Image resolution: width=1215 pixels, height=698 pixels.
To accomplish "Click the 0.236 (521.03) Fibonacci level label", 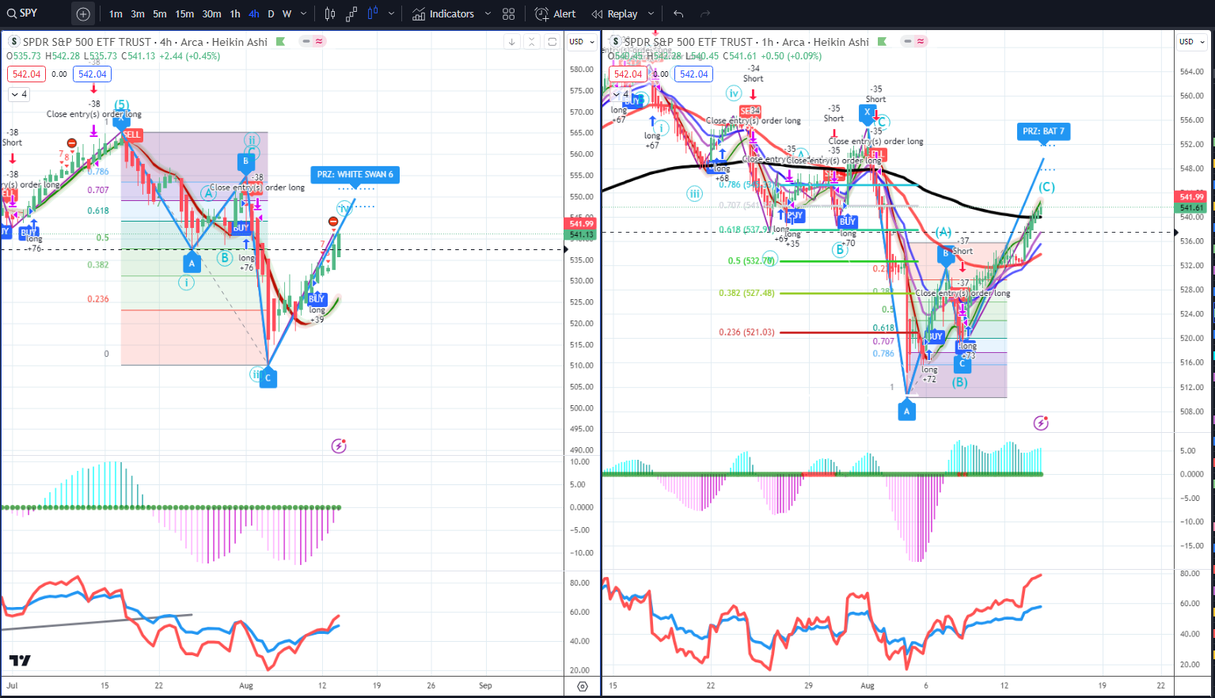I will (x=746, y=332).
